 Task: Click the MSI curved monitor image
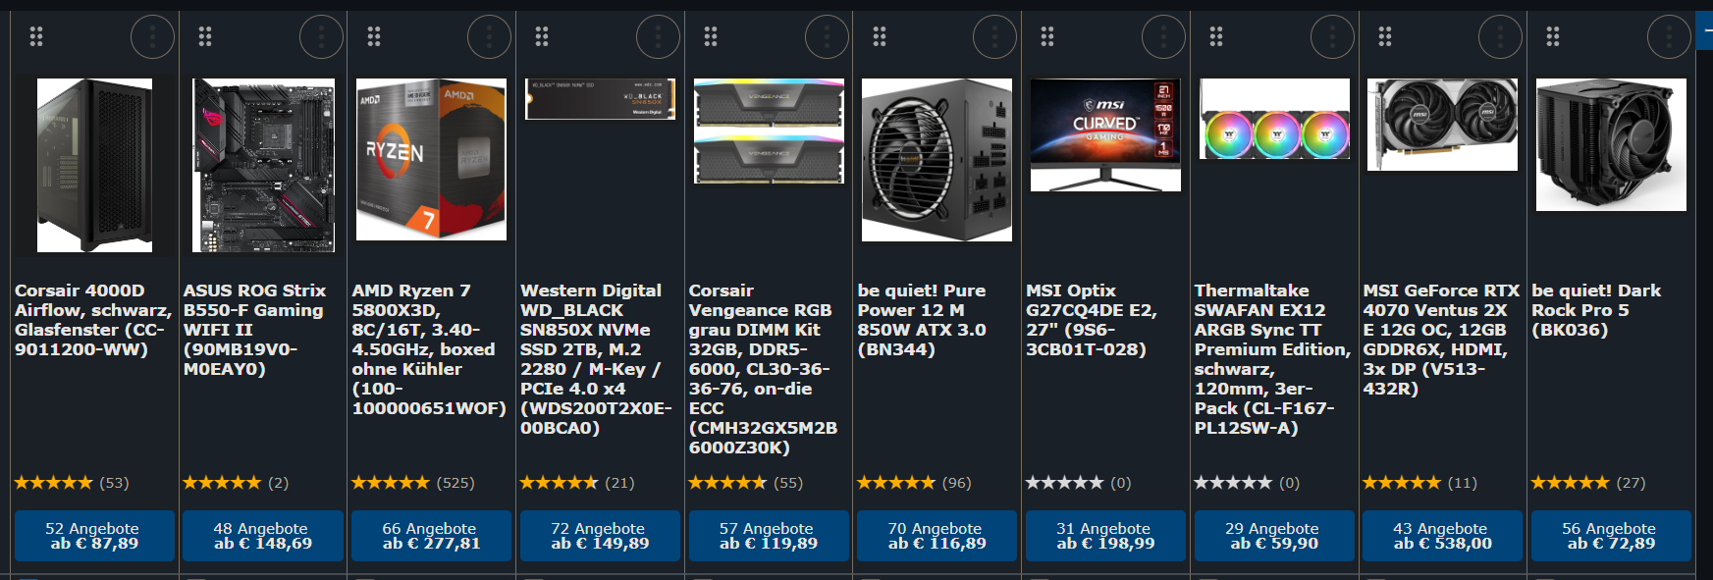tap(1105, 134)
